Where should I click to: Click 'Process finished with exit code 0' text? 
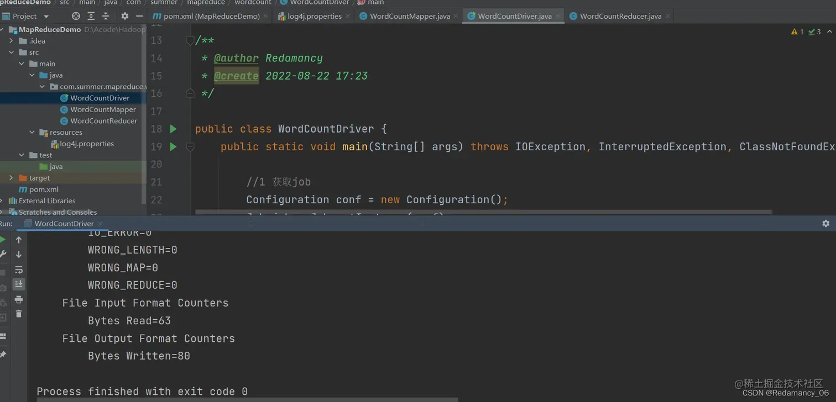(x=142, y=392)
